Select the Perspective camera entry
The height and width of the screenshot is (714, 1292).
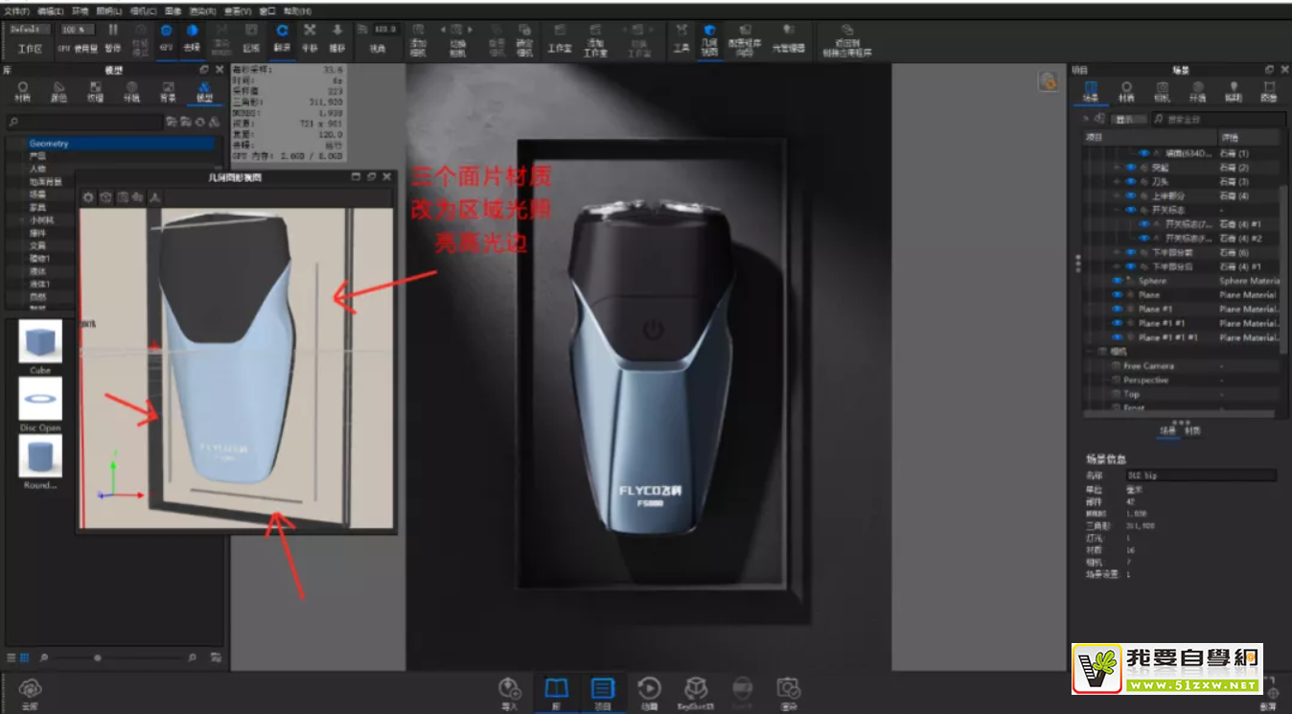point(1145,380)
